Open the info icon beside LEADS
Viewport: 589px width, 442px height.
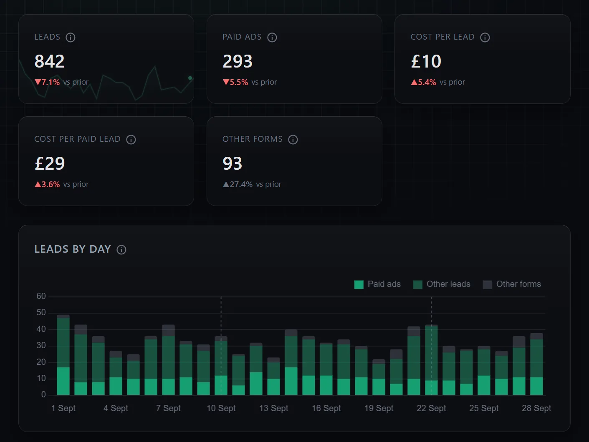point(71,38)
